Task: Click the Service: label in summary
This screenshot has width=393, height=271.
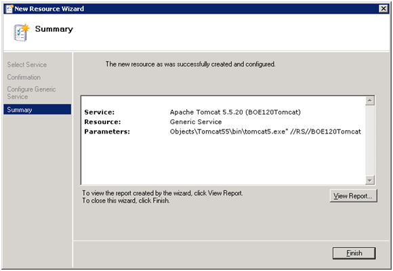Action: pyautogui.click(x=99, y=112)
